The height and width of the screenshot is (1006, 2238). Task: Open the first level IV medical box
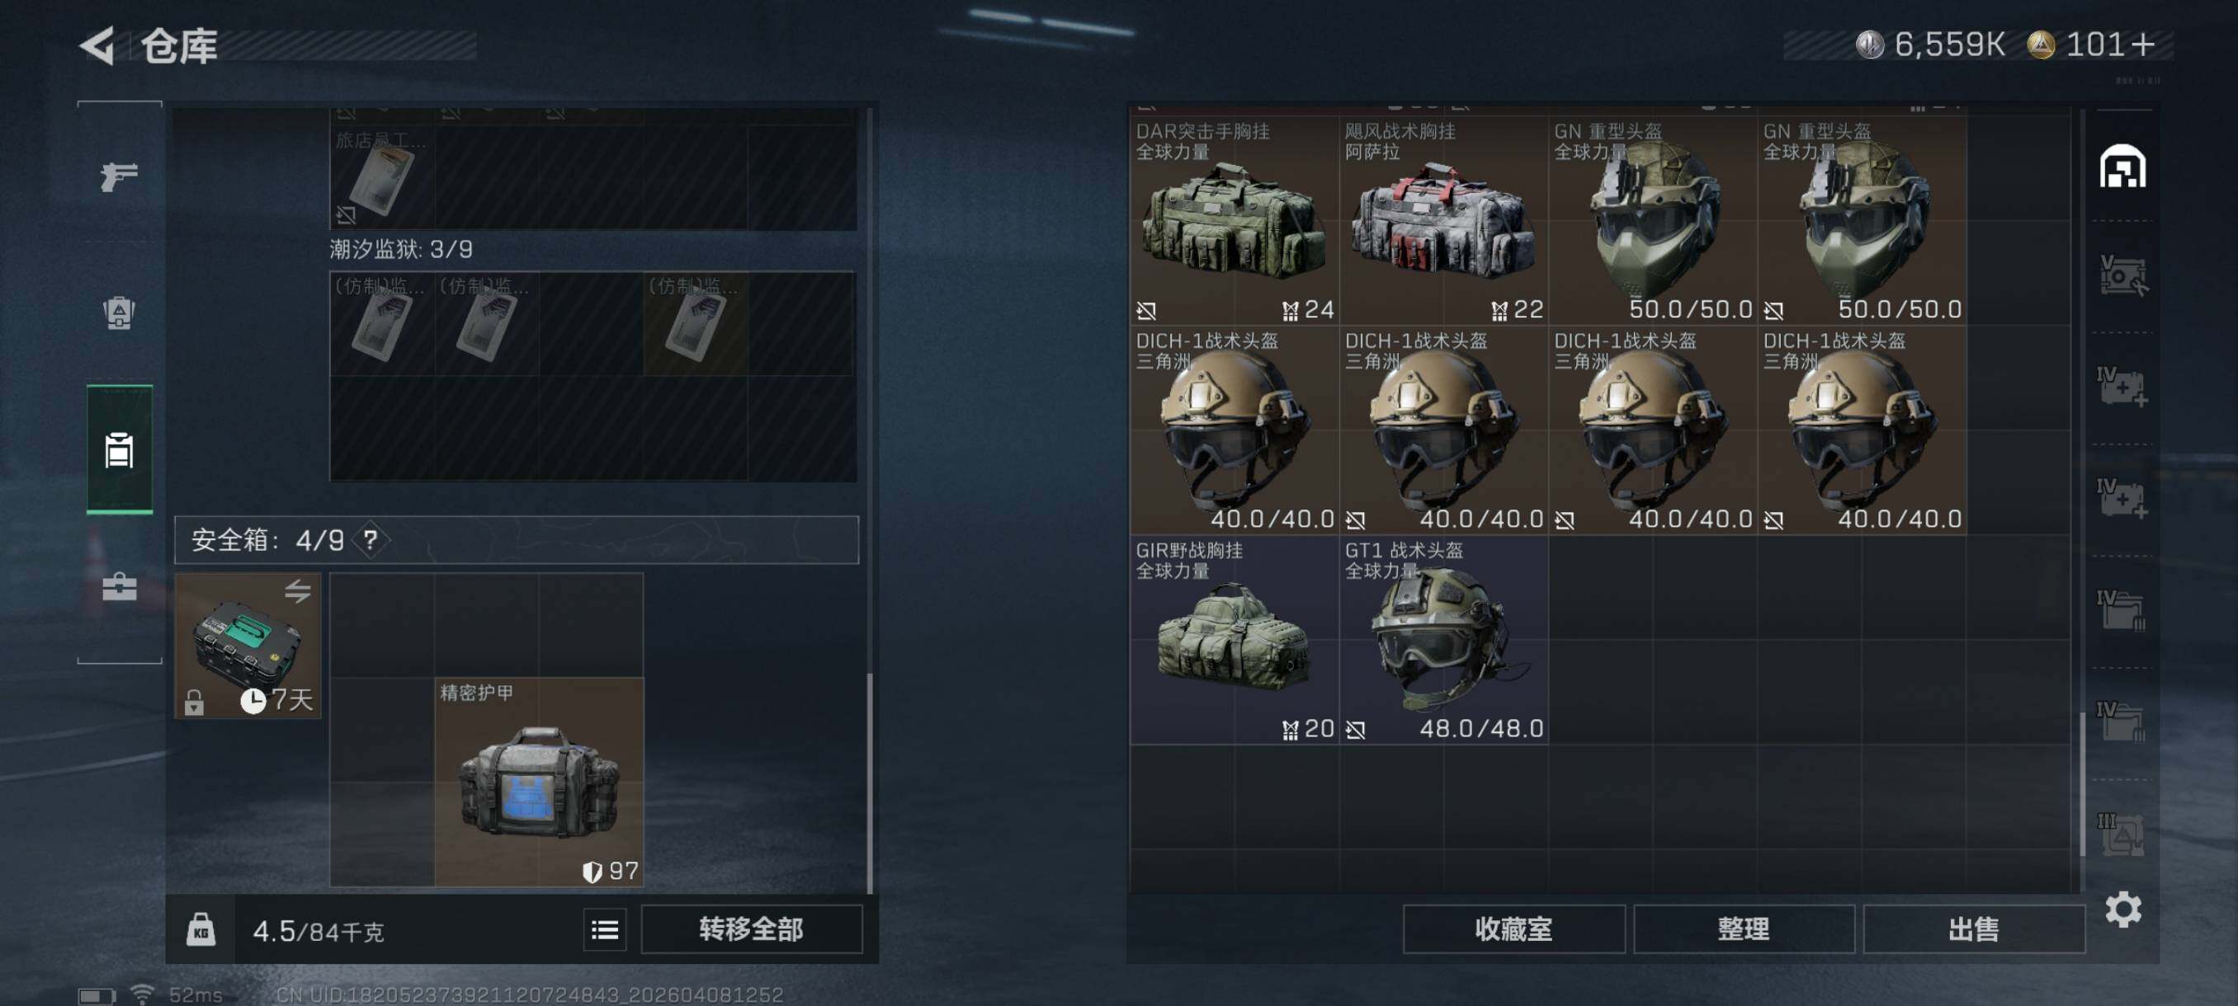(x=2122, y=386)
